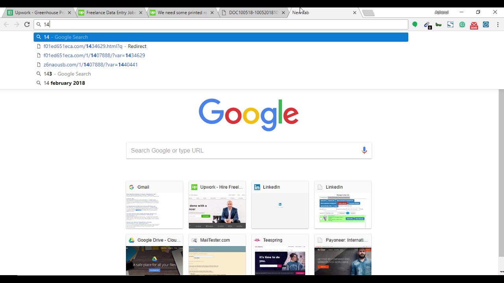Viewport: 504px width, 283px height.
Task: Open the red mail extension showing 3049
Action: [x=474, y=26]
